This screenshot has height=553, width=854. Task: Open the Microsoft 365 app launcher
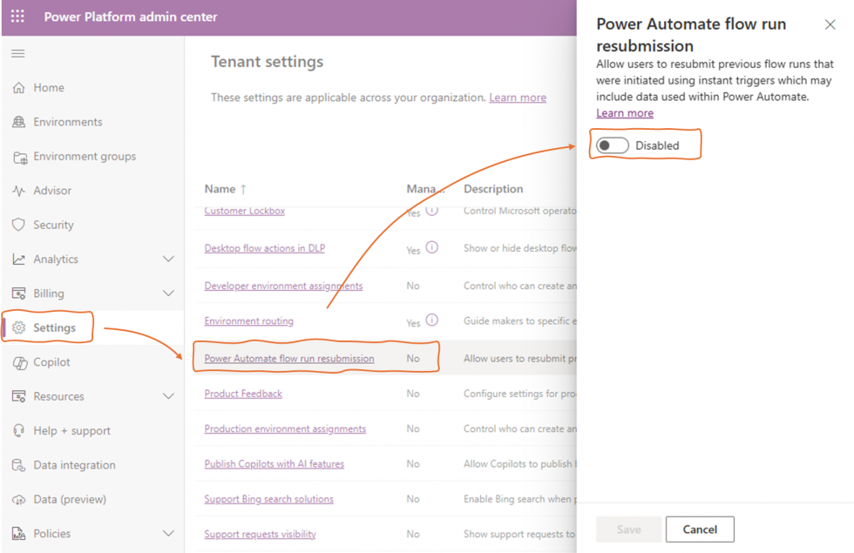click(x=17, y=17)
